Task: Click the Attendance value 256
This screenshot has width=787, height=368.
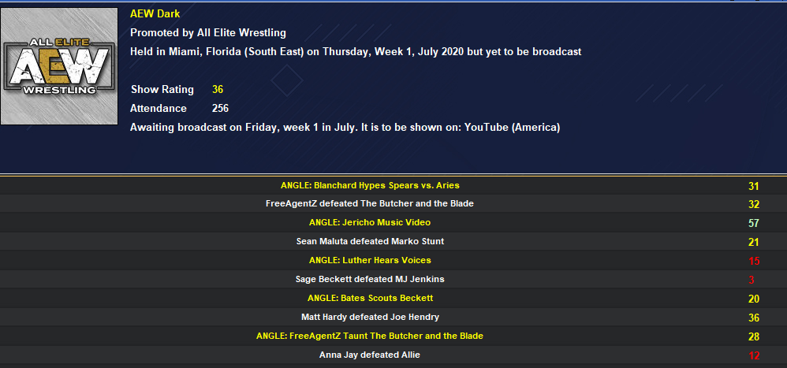Action: pos(220,109)
